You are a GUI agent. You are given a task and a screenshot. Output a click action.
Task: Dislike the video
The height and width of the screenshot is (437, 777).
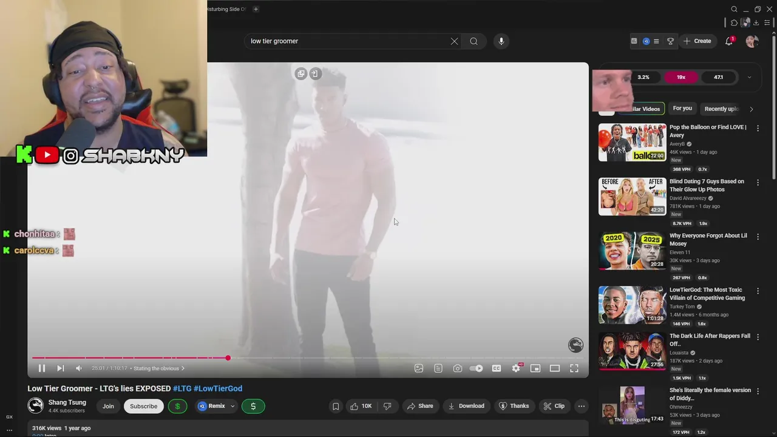click(x=387, y=406)
